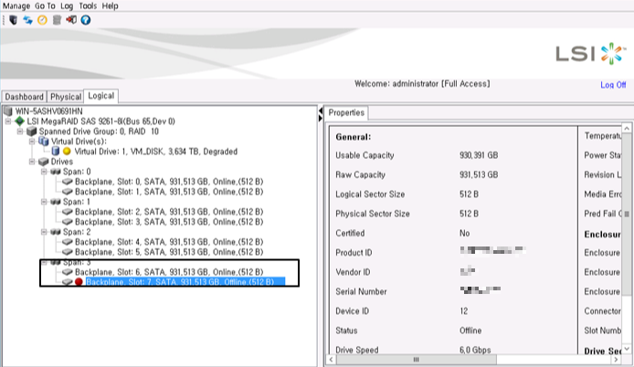Screen dimensions: 634x367
Task: Click the Properties vertical scrollbar thumb
Action: (x=627, y=215)
